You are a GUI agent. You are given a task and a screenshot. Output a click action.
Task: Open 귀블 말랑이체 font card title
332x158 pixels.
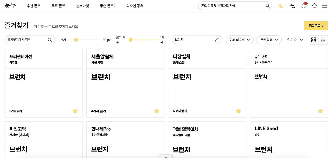pyautogui.click(x=185, y=129)
